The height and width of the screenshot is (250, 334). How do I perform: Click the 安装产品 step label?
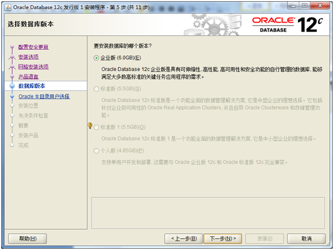tap(28, 135)
